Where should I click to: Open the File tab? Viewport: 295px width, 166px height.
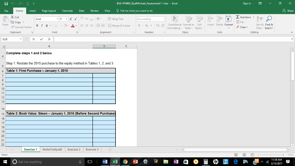pyautogui.click(x=6, y=11)
